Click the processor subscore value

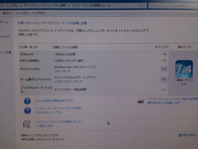pos(164,54)
